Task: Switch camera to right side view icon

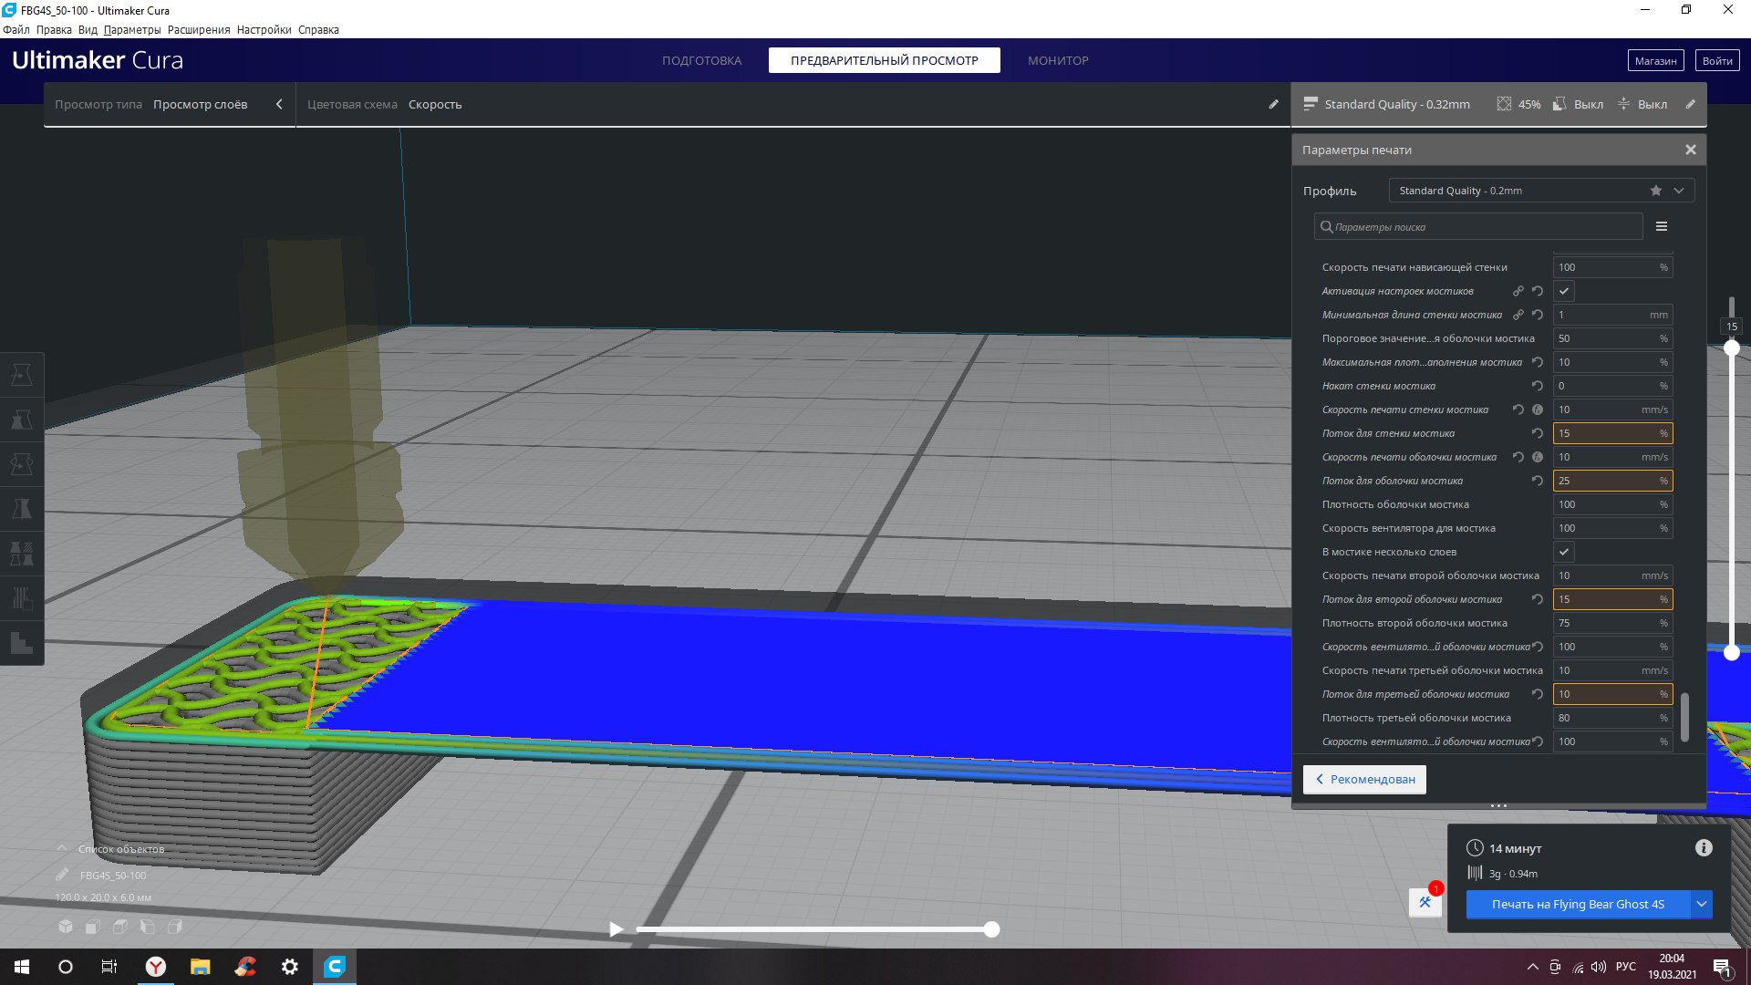Action: click(x=175, y=927)
